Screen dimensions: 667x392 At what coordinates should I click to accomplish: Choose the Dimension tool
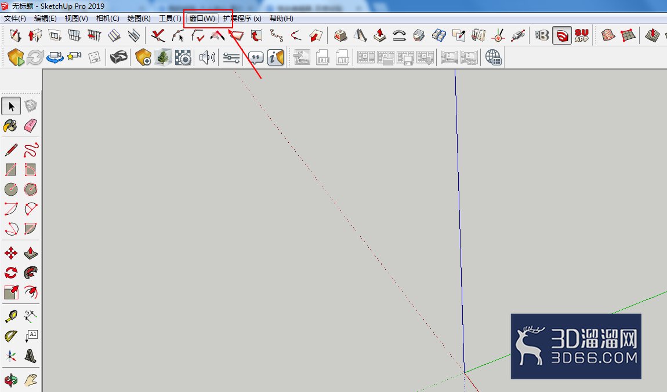[31, 316]
